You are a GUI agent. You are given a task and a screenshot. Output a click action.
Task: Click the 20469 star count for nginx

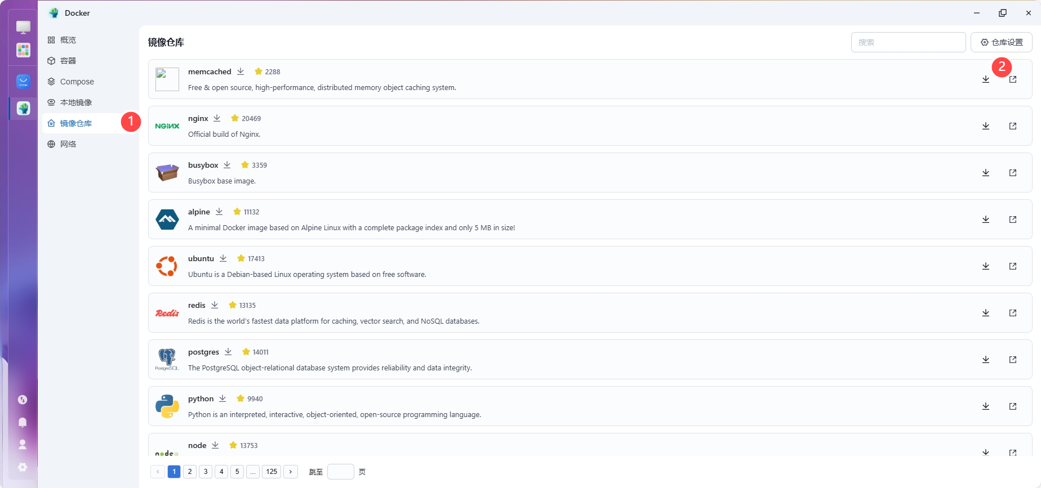[x=251, y=118]
